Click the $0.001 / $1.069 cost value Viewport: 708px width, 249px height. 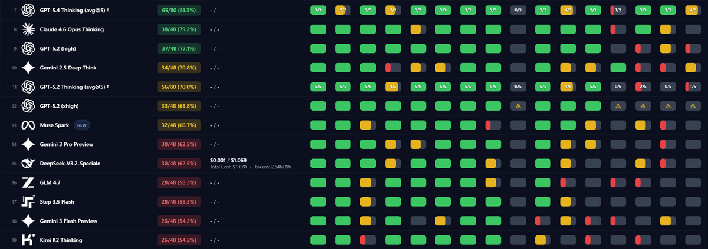[x=228, y=160]
